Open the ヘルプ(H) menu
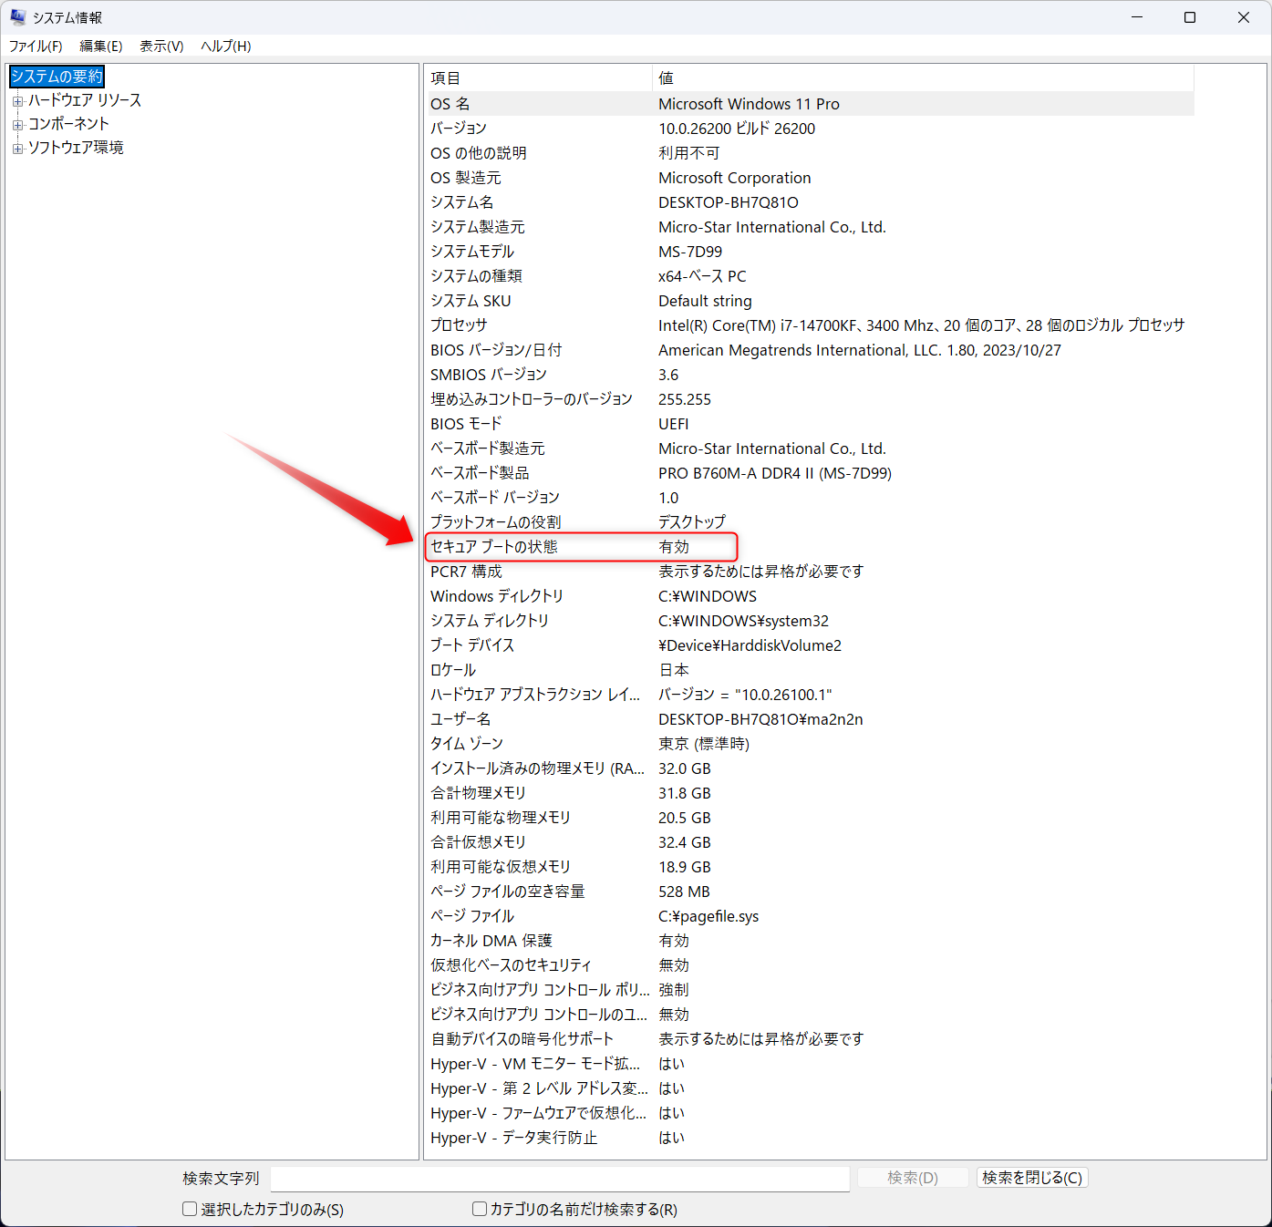Image resolution: width=1272 pixels, height=1227 pixels. tap(225, 46)
